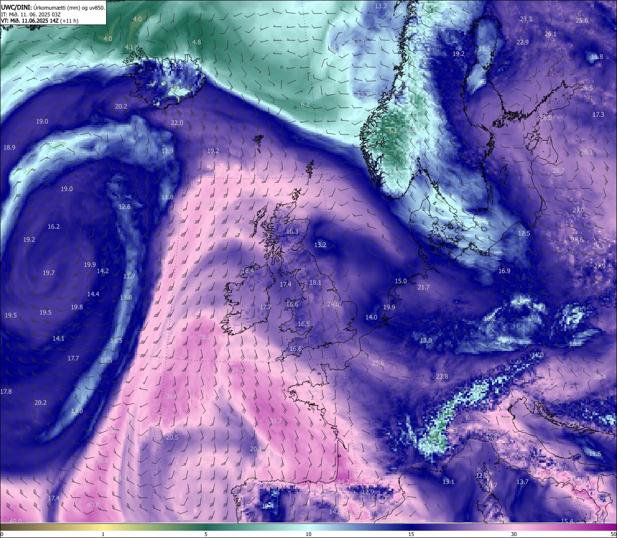Click the 18.1 value over northern England
Image resolution: width=617 pixels, height=538 pixels.
click(x=315, y=283)
